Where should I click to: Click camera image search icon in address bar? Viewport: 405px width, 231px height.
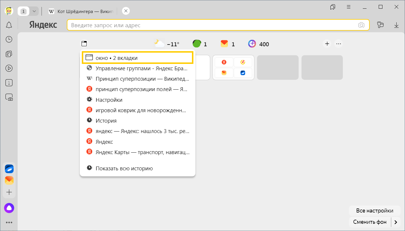coord(361,25)
